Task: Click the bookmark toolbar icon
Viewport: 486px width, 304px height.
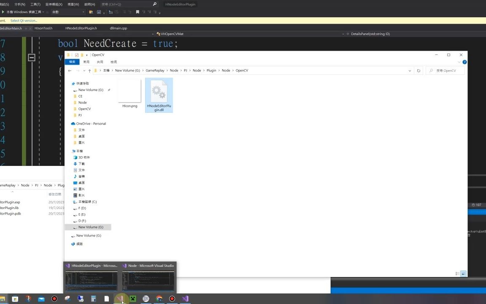Action: pos(137,12)
